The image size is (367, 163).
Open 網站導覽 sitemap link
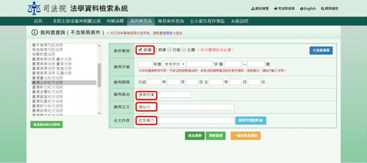coord(260,8)
